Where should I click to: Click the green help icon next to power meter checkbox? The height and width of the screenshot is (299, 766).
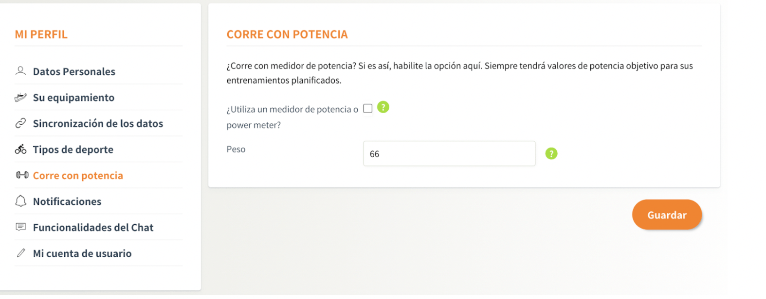(383, 107)
